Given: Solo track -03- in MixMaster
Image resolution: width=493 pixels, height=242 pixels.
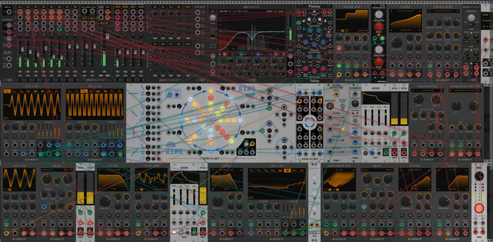Looking at the screenshot, I should coord(36,76).
